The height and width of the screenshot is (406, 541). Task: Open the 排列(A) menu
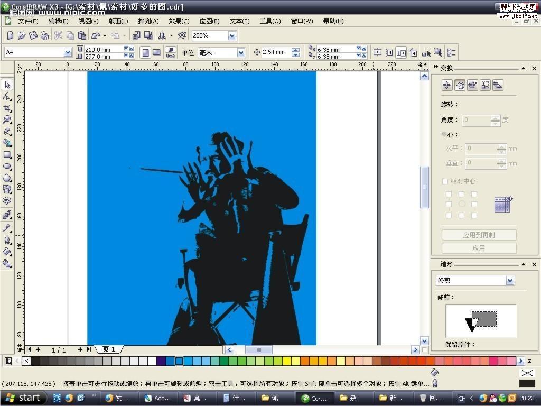(148, 21)
